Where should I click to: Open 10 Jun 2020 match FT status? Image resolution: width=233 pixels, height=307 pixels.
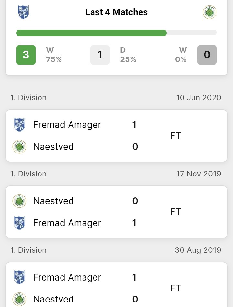175,136
